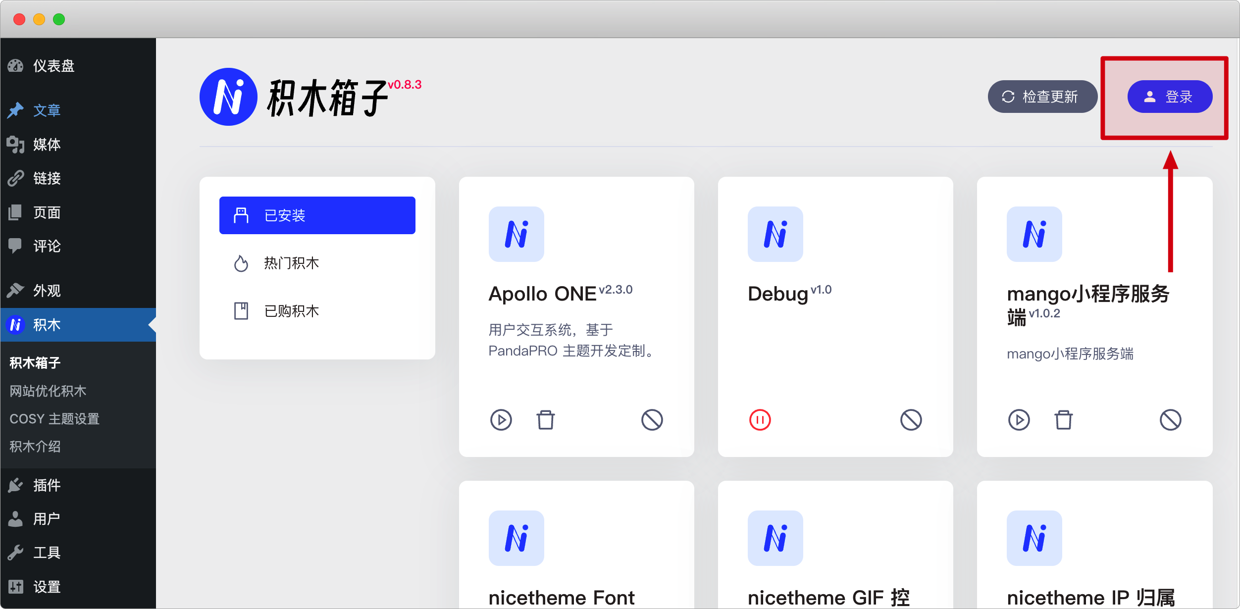The height and width of the screenshot is (609, 1240).
Task: Pause Debug with the red pause icon
Action: (760, 420)
